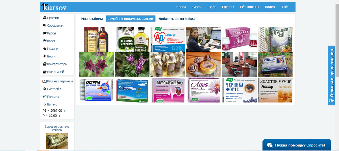Click the money stack ad image
339x151 pixels.
[x=57, y=141]
